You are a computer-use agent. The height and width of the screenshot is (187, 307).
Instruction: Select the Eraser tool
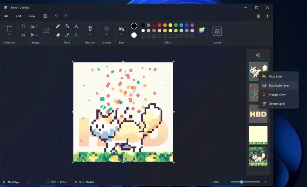click(58, 35)
